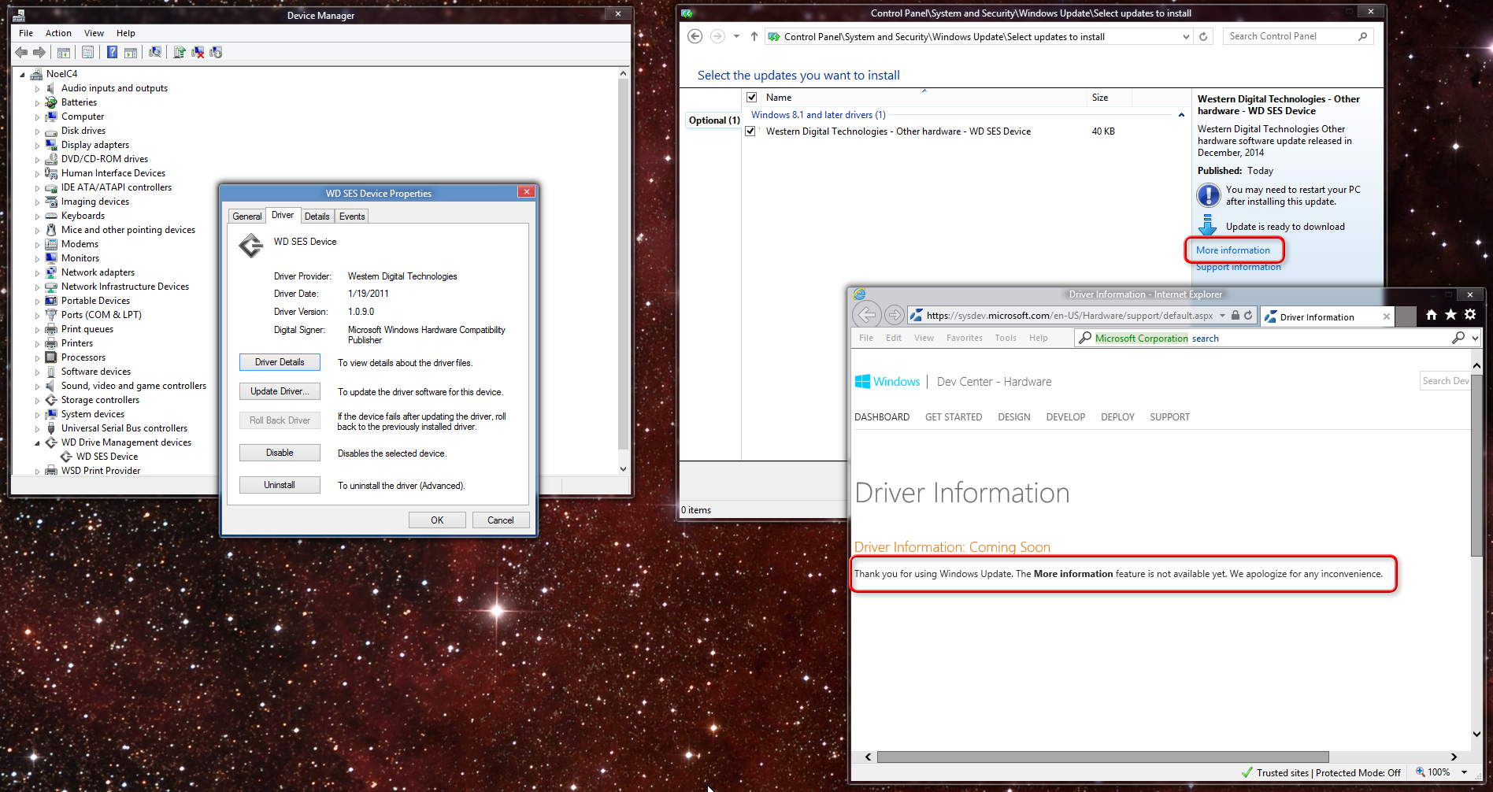Click the Disable device button
Viewport: 1493px width, 792px height.
pos(280,453)
